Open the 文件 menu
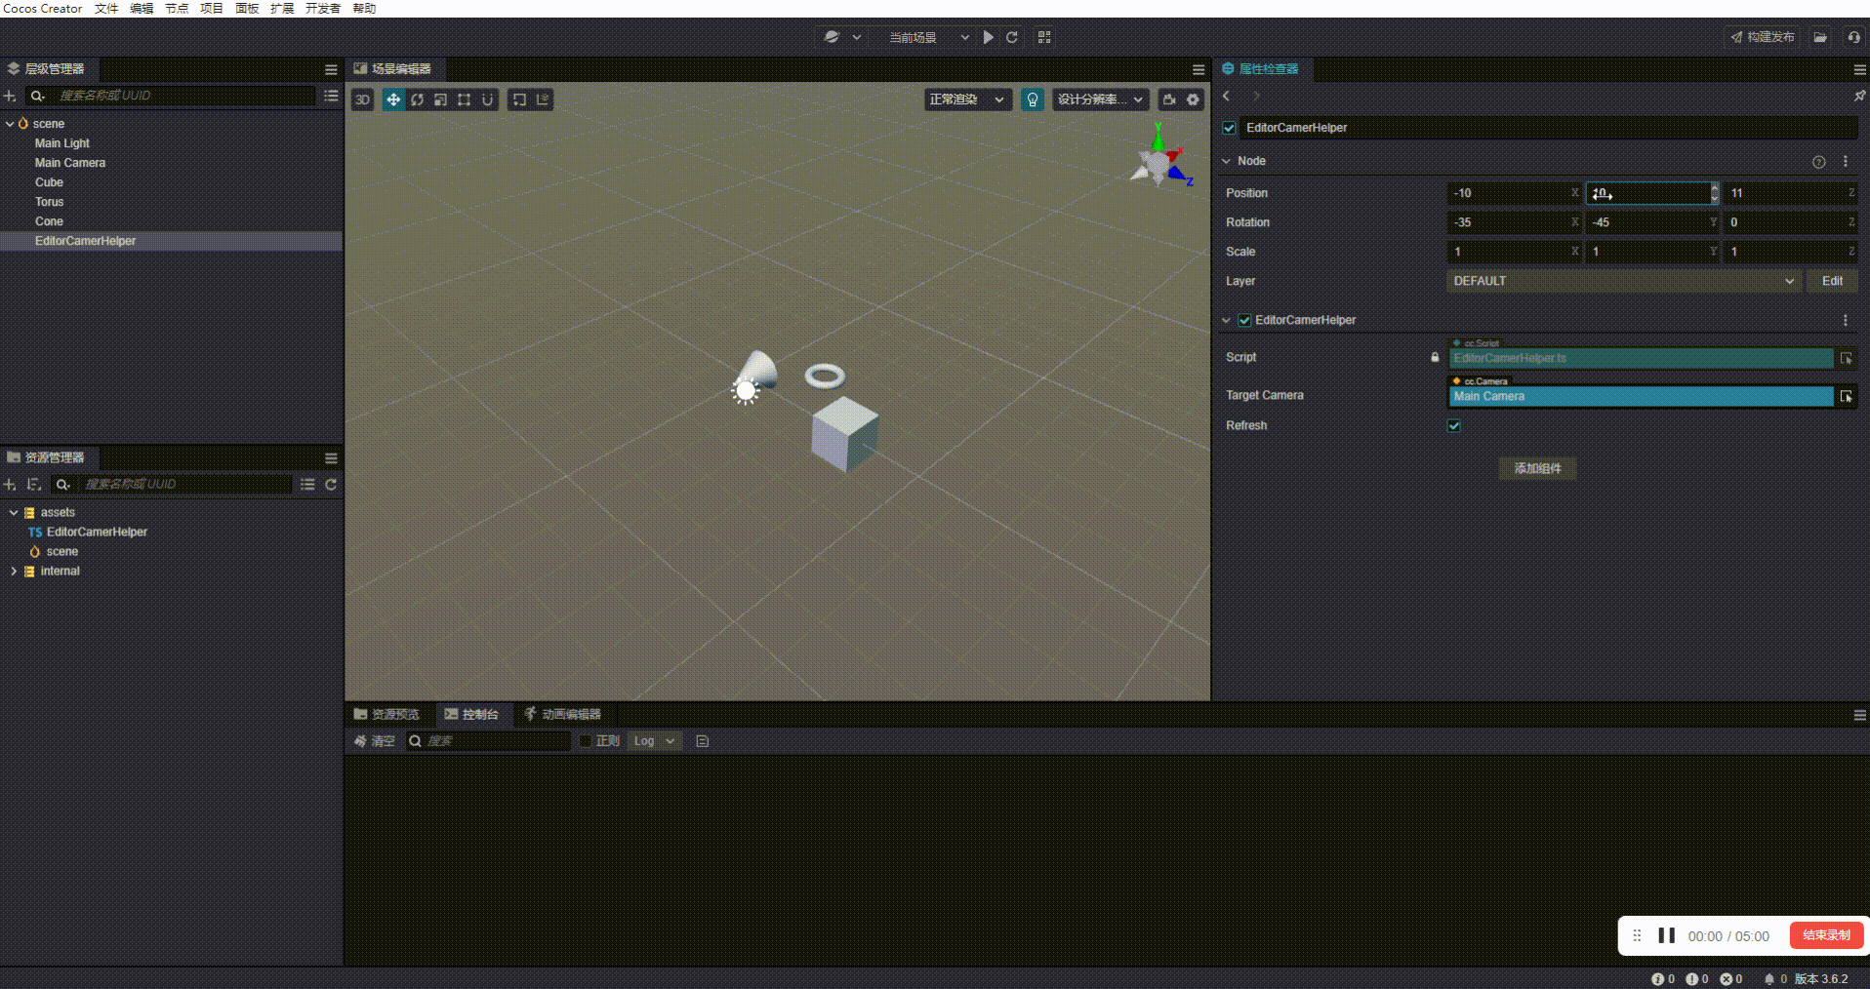1870x989 pixels. click(x=106, y=9)
